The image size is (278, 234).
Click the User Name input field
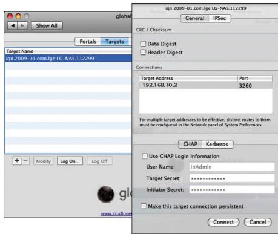[232, 167]
